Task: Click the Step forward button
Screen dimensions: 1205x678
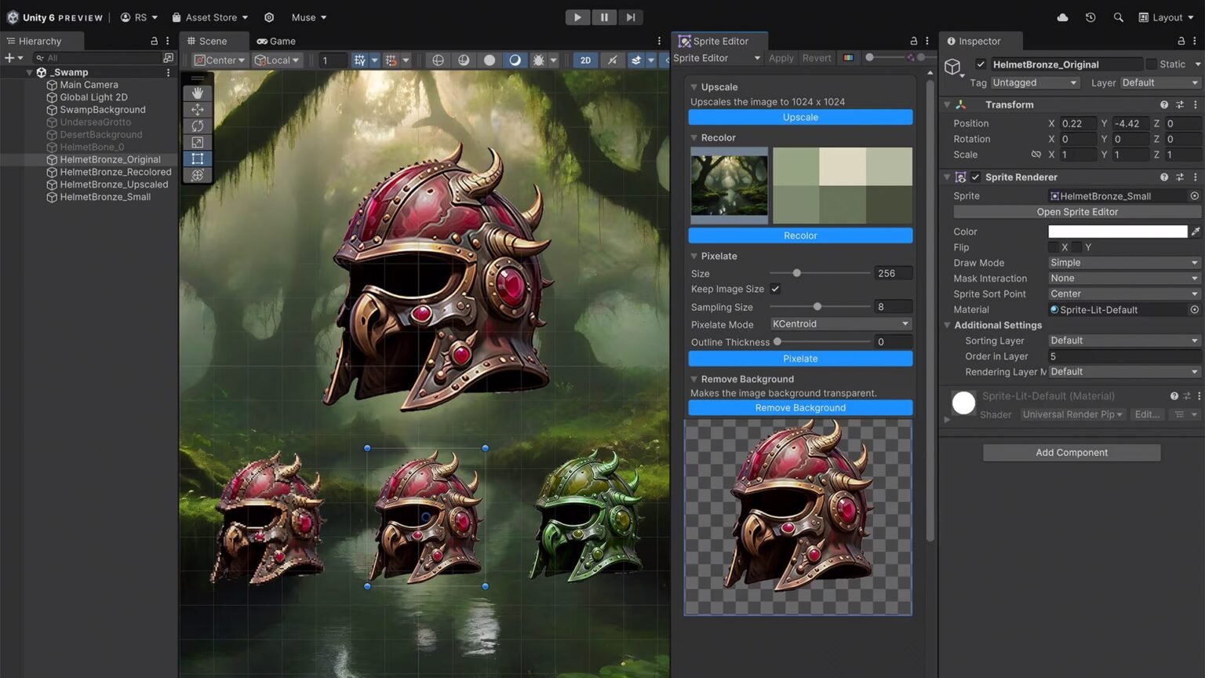Action: pyautogui.click(x=630, y=17)
